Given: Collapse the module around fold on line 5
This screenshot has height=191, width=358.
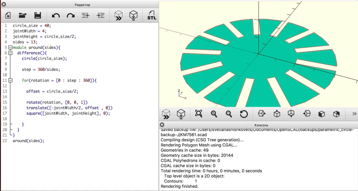Looking at the screenshot, I should point(10,47).
